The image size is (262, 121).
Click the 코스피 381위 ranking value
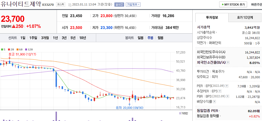251,33
